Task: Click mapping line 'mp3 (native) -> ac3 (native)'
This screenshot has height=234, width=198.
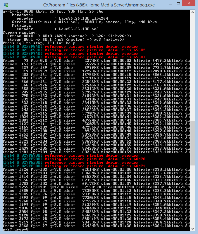Action: 66,40
